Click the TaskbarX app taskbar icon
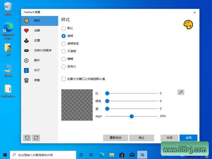This screenshot has height=159, width=212. tap(142, 155)
